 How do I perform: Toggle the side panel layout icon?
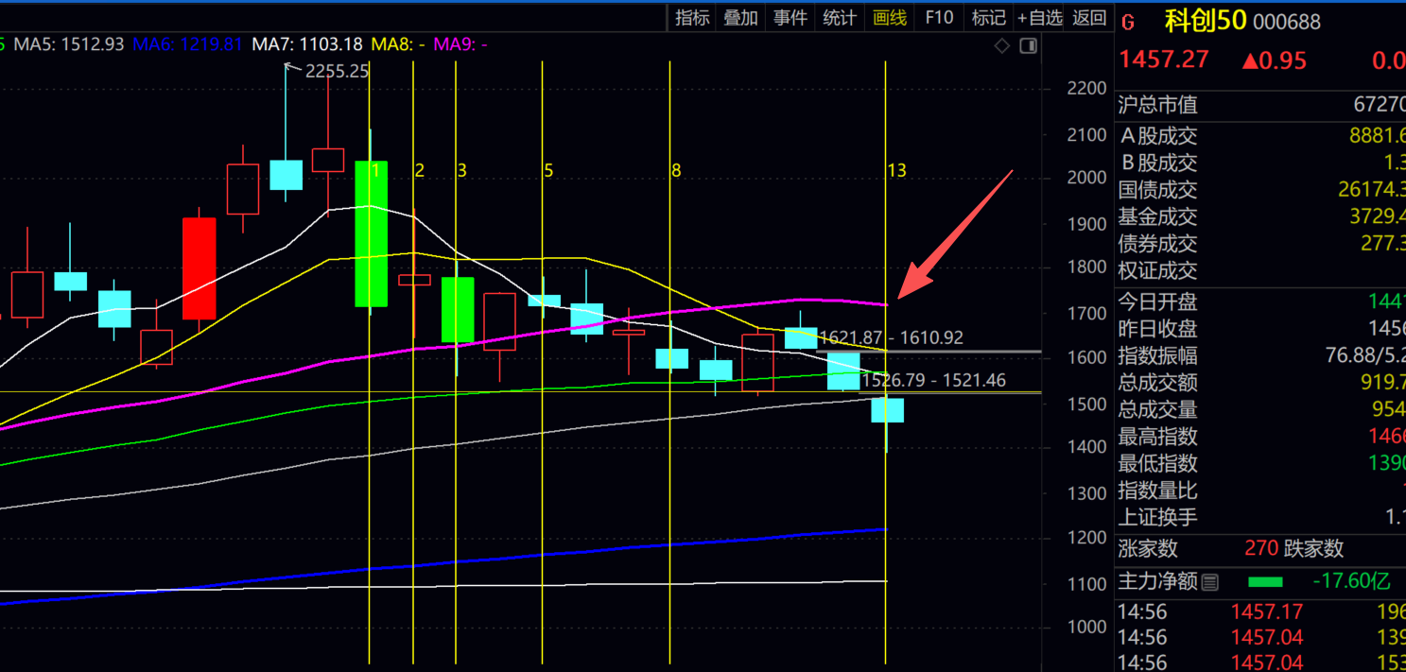[x=1029, y=45]
